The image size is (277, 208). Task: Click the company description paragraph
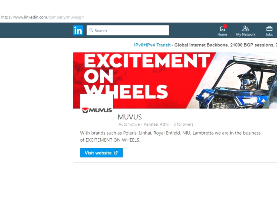coord(170,136)
